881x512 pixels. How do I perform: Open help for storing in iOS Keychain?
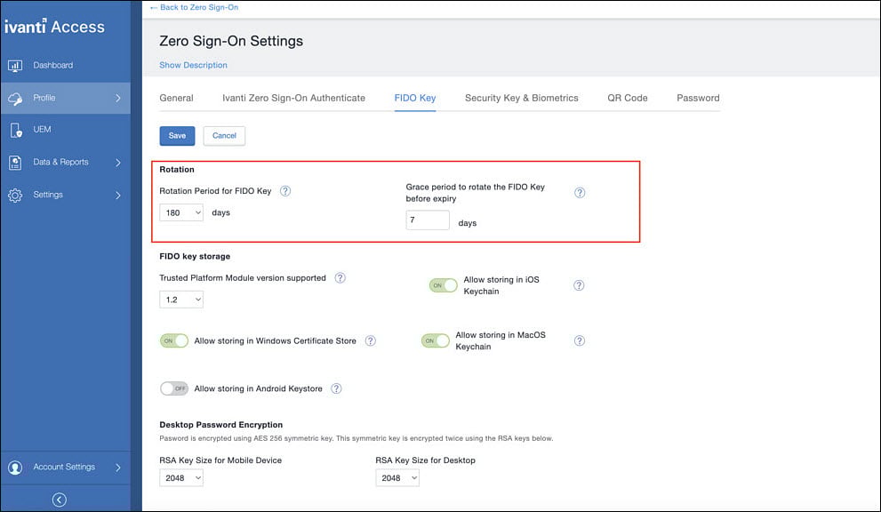[579, 285]
